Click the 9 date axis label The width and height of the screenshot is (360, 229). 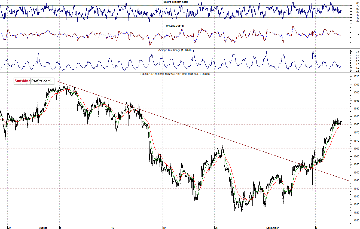coord(316,227)
